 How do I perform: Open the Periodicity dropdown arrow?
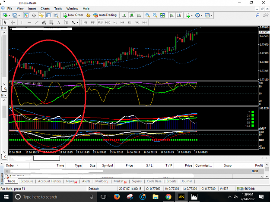tap(202, 16)
